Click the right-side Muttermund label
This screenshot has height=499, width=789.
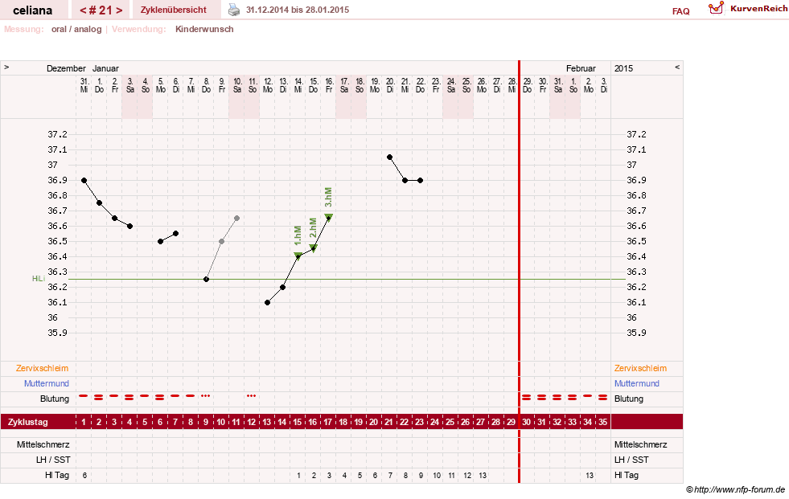coord(636,383)
